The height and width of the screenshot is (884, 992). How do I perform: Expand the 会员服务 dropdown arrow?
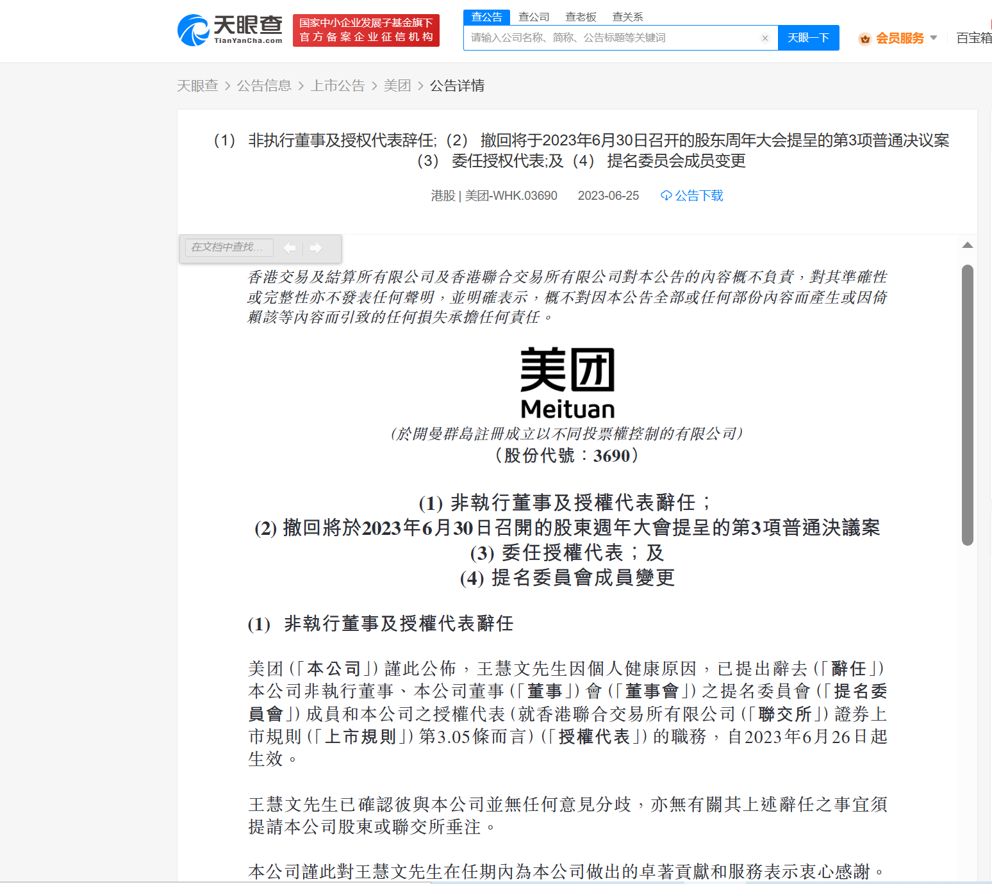click(934, 38)
